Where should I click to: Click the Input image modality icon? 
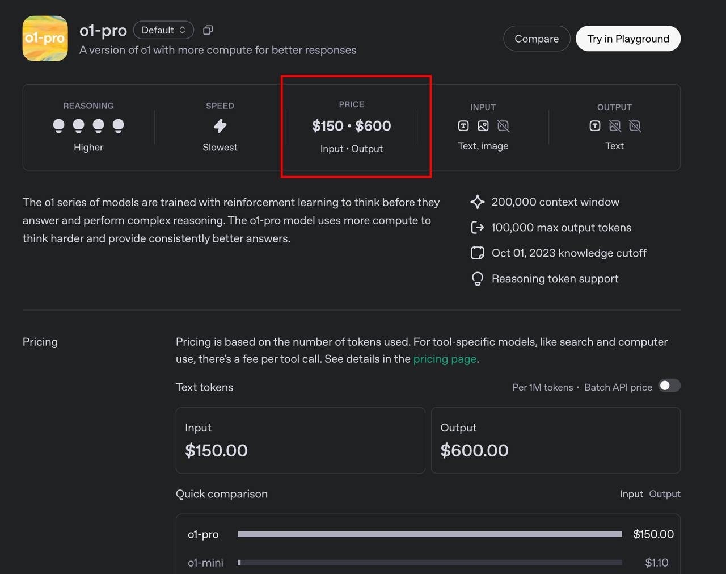483,126
